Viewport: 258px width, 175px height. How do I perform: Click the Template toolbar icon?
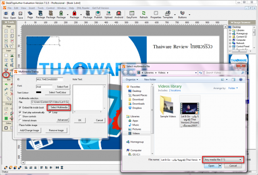[x=168, y=15]
